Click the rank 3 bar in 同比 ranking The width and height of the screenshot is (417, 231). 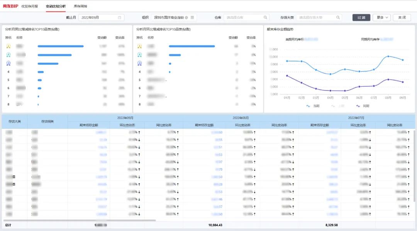click(x=48, y=64)
